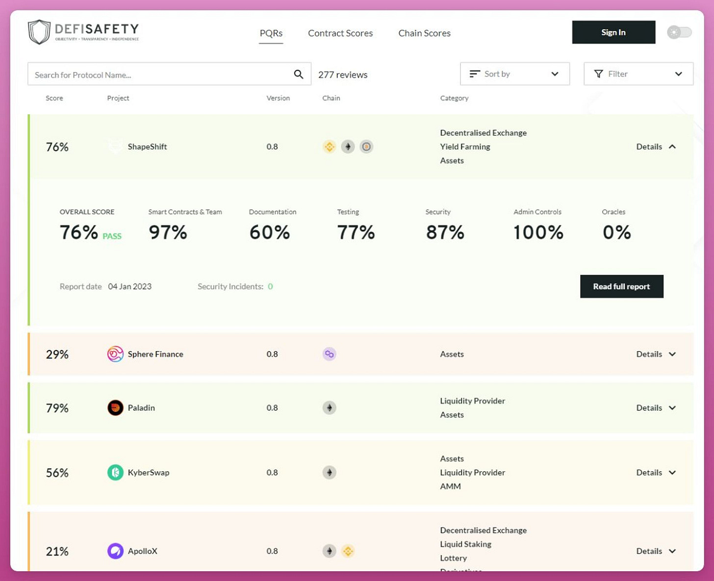Open the Sort by dropdown
This screenshot has height=581, width=714.
515,74
